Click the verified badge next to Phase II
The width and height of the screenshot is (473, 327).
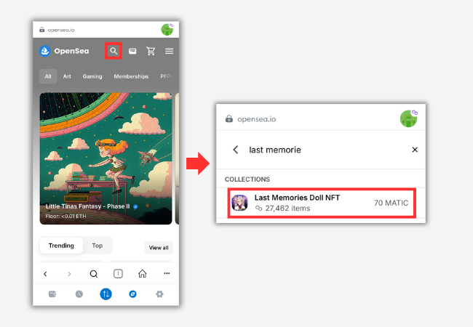tap(135, 206)
